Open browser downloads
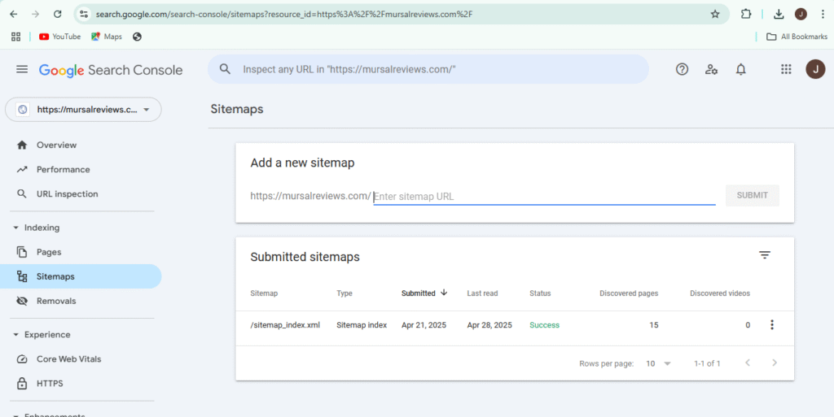The image size is (834, 417). (779, 15)
